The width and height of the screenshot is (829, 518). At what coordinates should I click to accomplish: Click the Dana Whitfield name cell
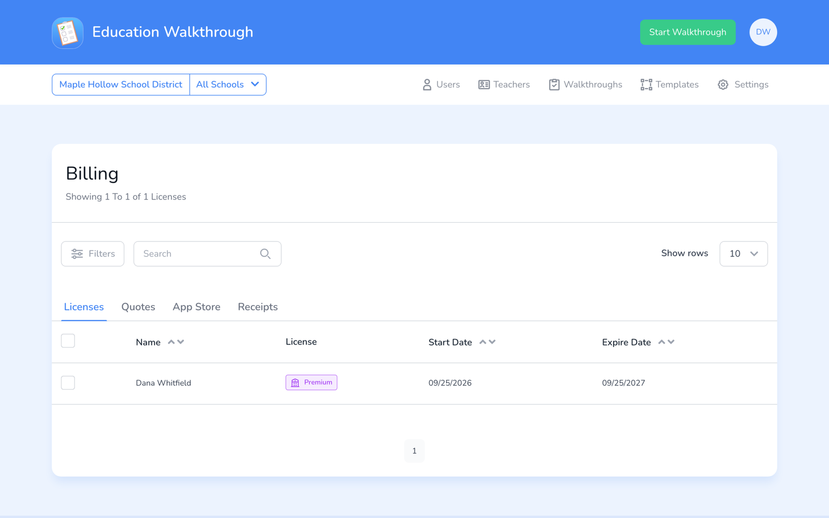click(163, 383)
